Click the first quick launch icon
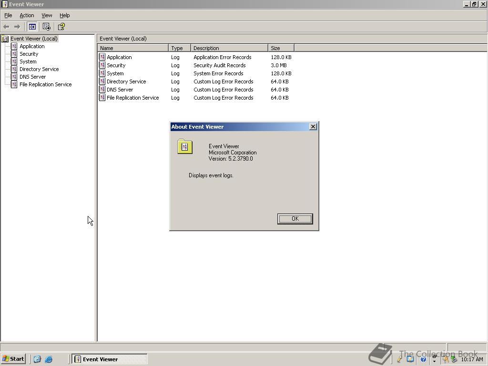The image size is (488, 366). click(37, 359)
